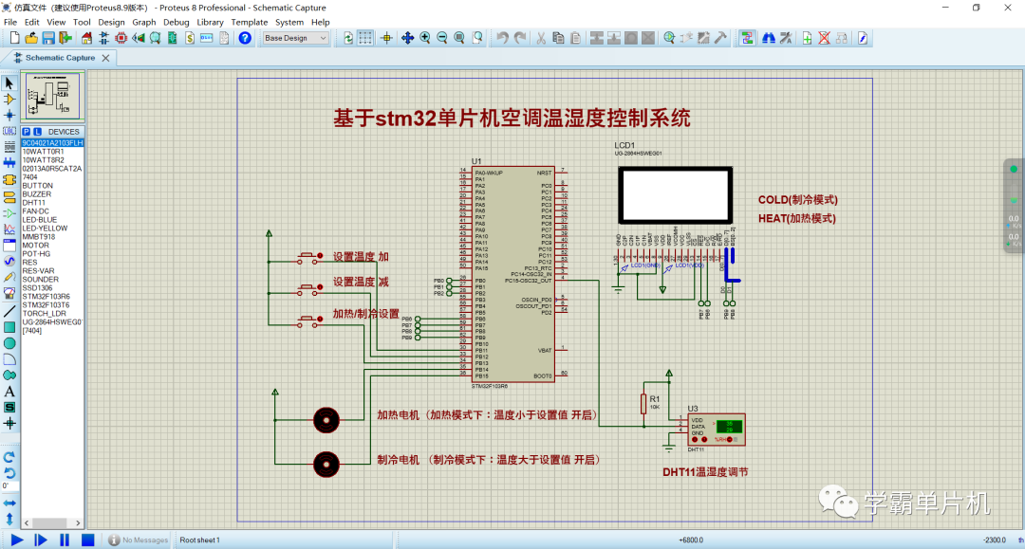The height and width of the screenshot is (549, 1025).
Task: Toggle the grid display icon
Action: pos(365,39)
